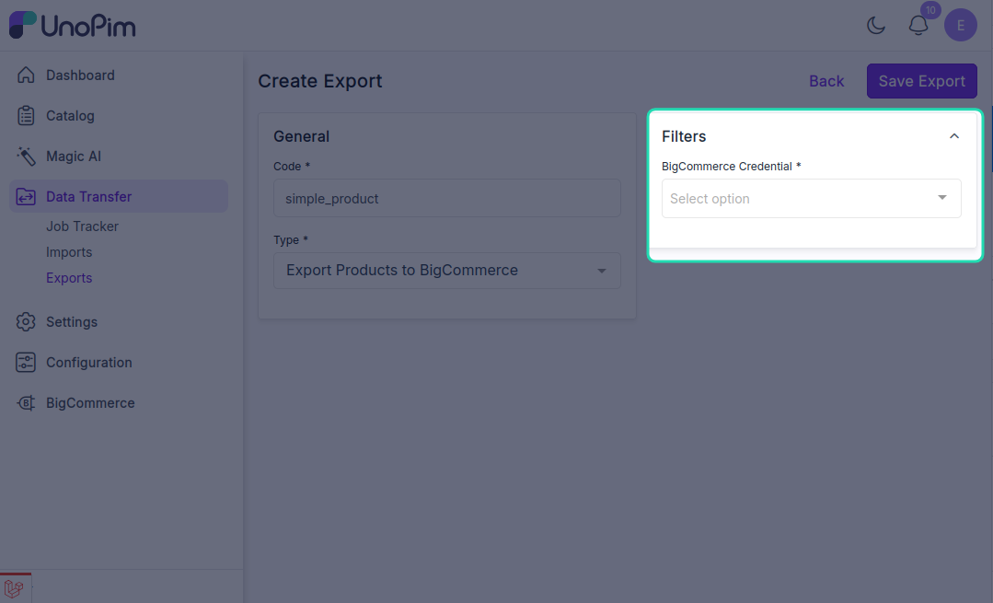This screenshot has height=603, width=993.
Task: Open the Type dropdown
Action: pyautogui.click(x=447, y=271)
